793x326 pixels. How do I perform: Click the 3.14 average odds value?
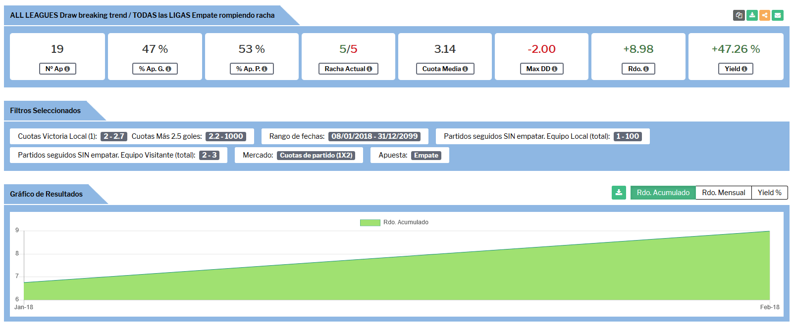point(445,49)
